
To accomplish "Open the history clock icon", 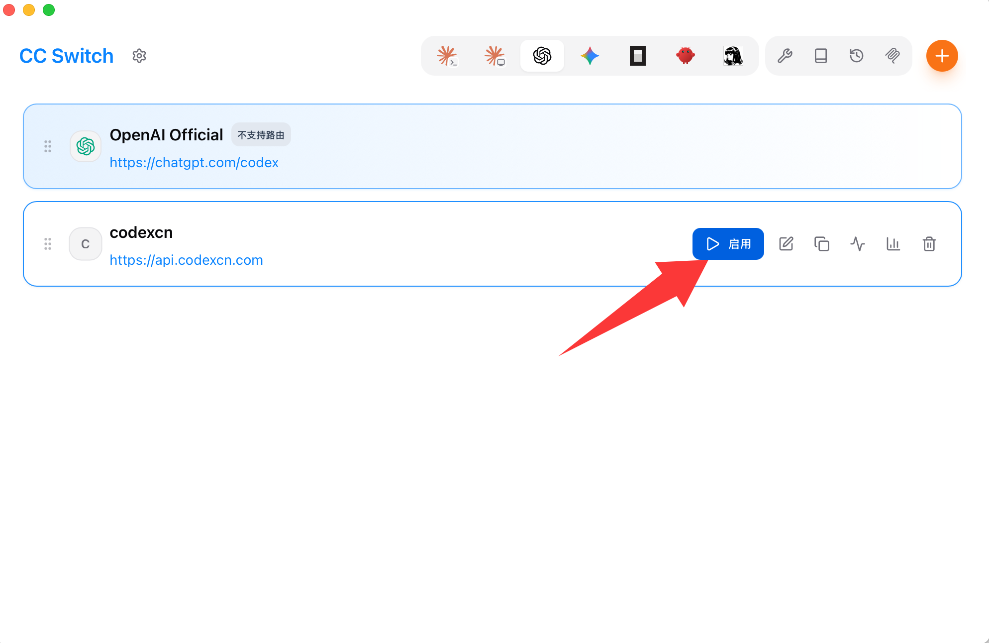I will click(x=857, y=56).
